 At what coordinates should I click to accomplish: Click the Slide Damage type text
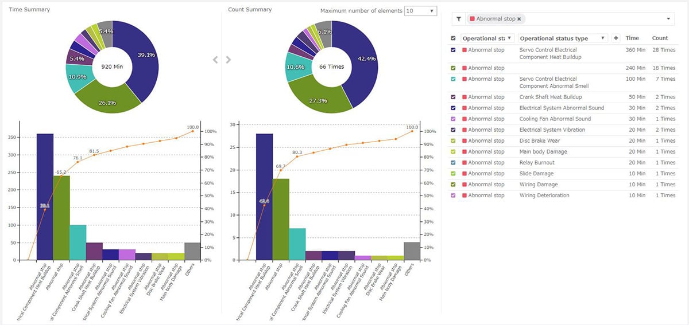click(x=536, y=174)
